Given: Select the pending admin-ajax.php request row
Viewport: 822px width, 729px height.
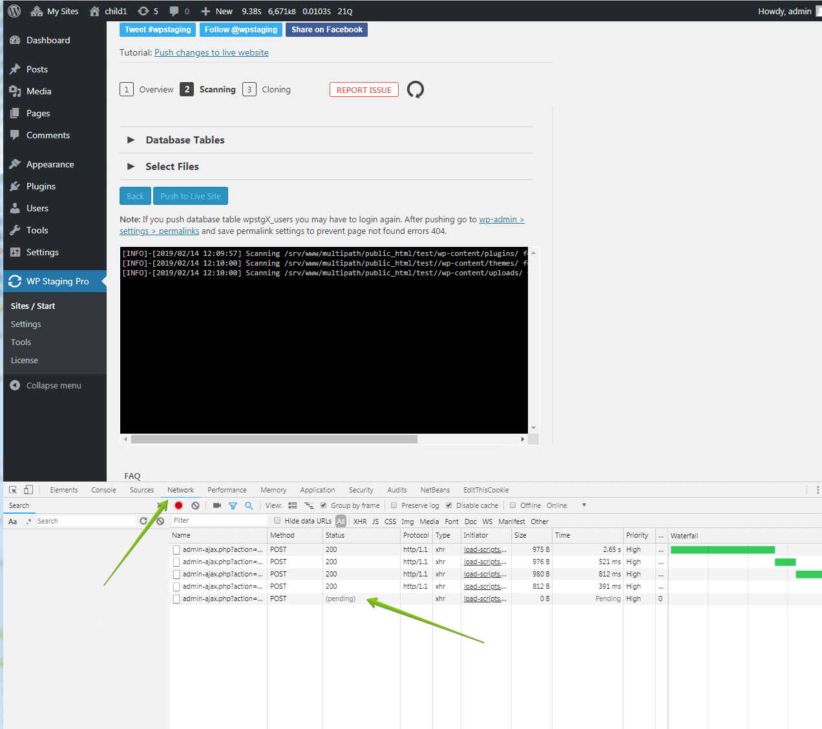Looking at the screenshot, I should coord(495,598).
